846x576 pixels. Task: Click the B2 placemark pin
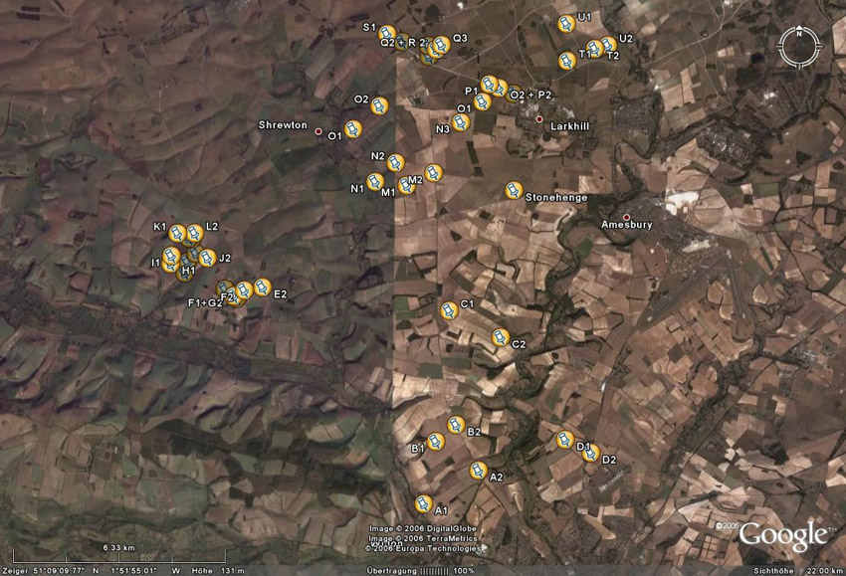pos(456,425)
